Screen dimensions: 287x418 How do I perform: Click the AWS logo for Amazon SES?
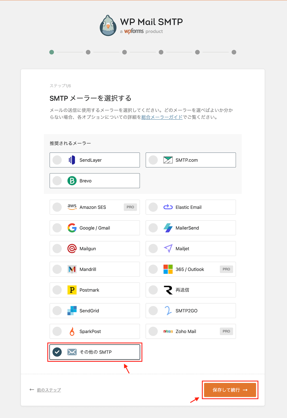(x=72, y=207)
